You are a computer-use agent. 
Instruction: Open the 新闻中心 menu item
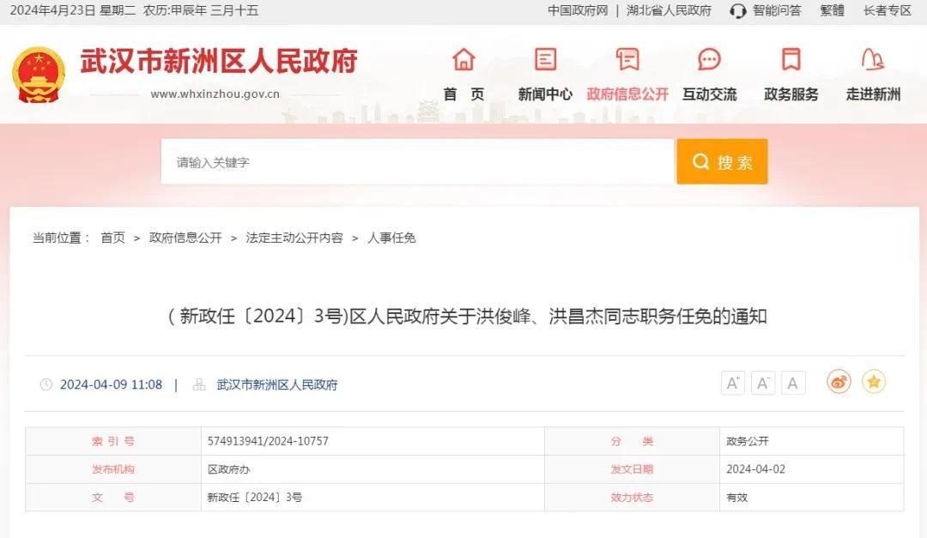[x=544, y=94]
